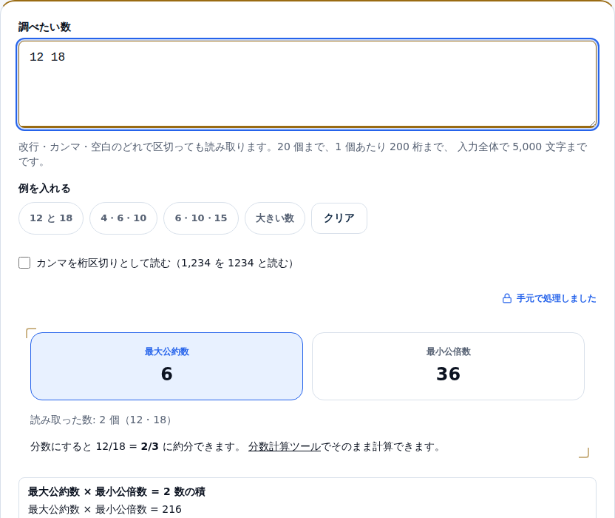Image resolution: width=615 pixels, height=518 pixels.
Task: Click the simplified fraction 2/3 text
Action: point(150,447)
